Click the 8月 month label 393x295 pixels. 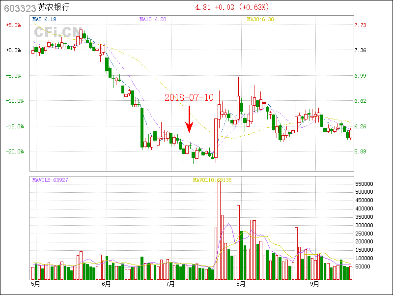[x=241, y=284]
